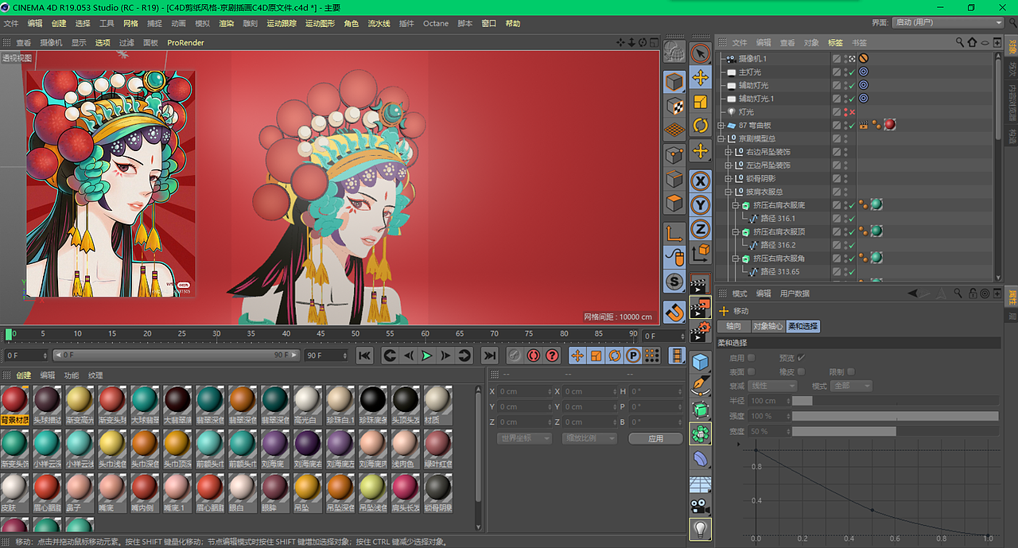Viewport: 1018px width, 548px height.
Task: Toggle the green check for 主灯光
Action: (x=852, y=72)
